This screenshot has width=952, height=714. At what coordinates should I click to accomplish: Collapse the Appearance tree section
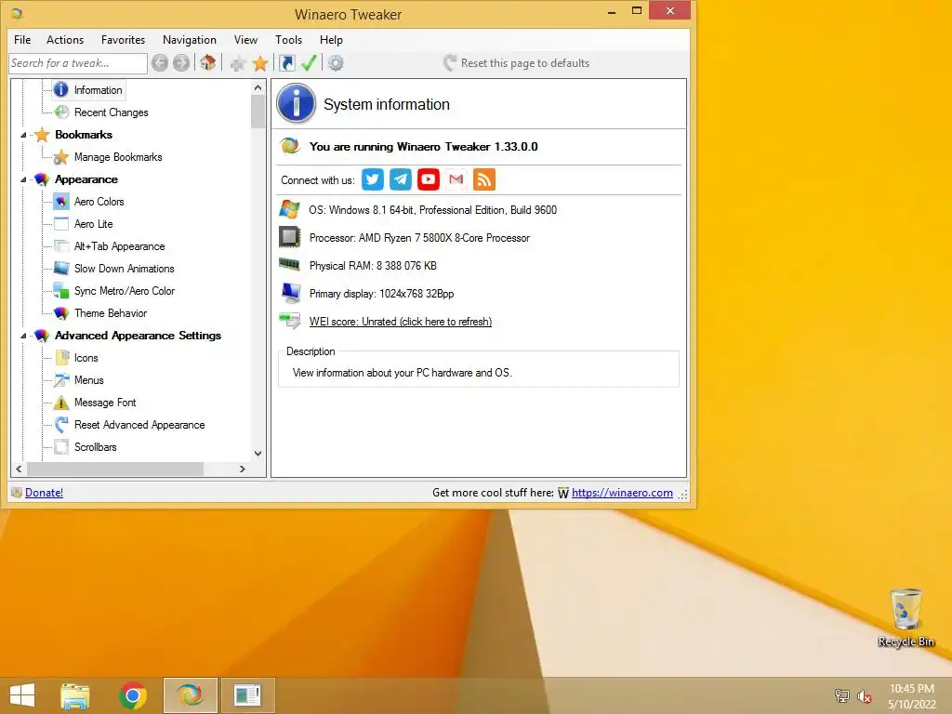pos(23,179)
